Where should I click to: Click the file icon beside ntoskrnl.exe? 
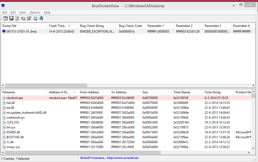[x=4, y=98]
